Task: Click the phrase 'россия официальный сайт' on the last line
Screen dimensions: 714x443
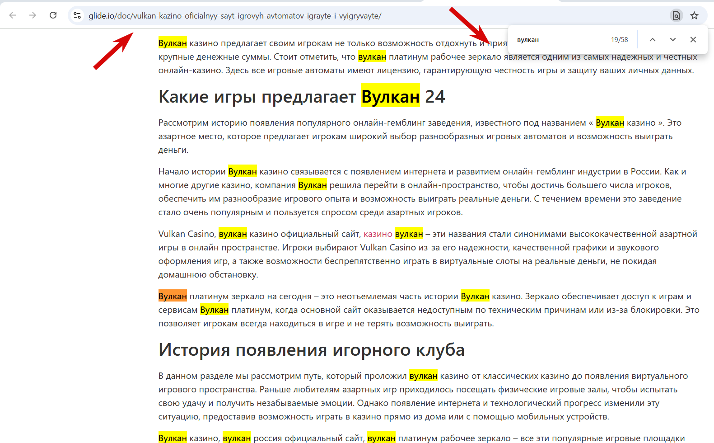Action: 308,438
